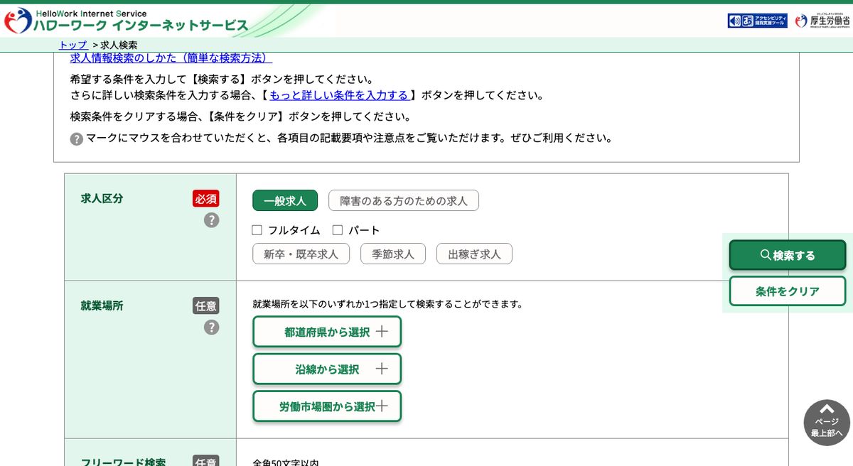
Task: Click the 検索する search button
Action: click(788, 255)
